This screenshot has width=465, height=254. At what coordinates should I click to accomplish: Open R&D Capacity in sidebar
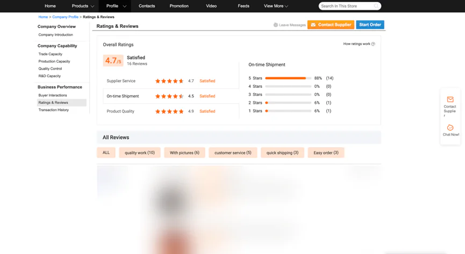tap(49, 76)
